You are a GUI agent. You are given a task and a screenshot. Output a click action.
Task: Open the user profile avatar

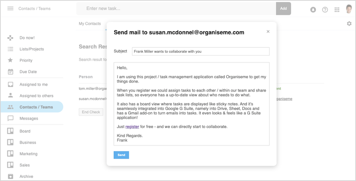pos(349,9)
